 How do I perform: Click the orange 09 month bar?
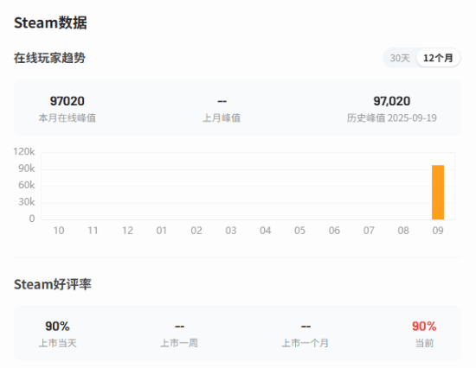[x=438, y=192]
